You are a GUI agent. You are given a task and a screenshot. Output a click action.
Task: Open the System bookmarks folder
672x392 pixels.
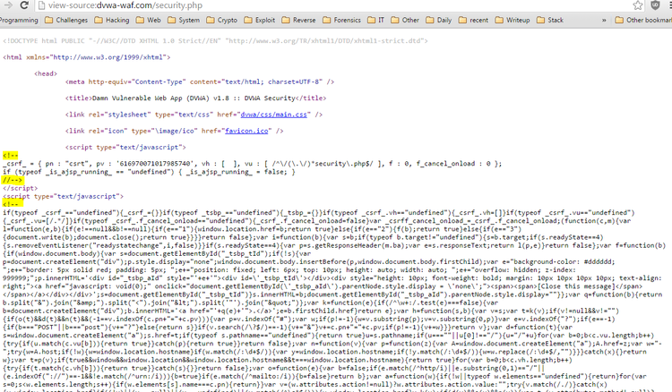[184, 20]
